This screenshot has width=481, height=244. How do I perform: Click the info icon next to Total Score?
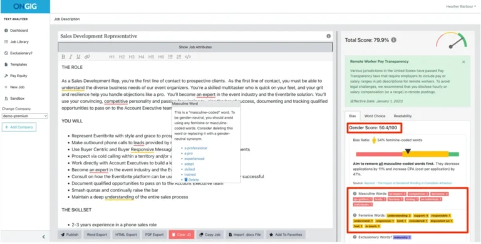[394, 40]
